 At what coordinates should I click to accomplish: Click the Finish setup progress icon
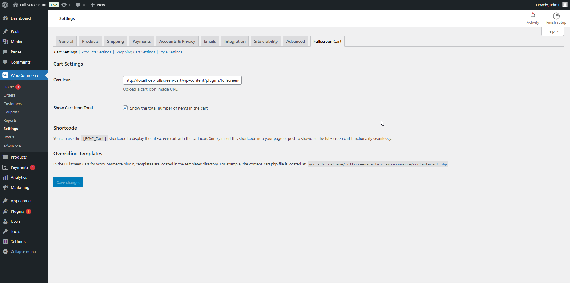(x=556, y=16)
